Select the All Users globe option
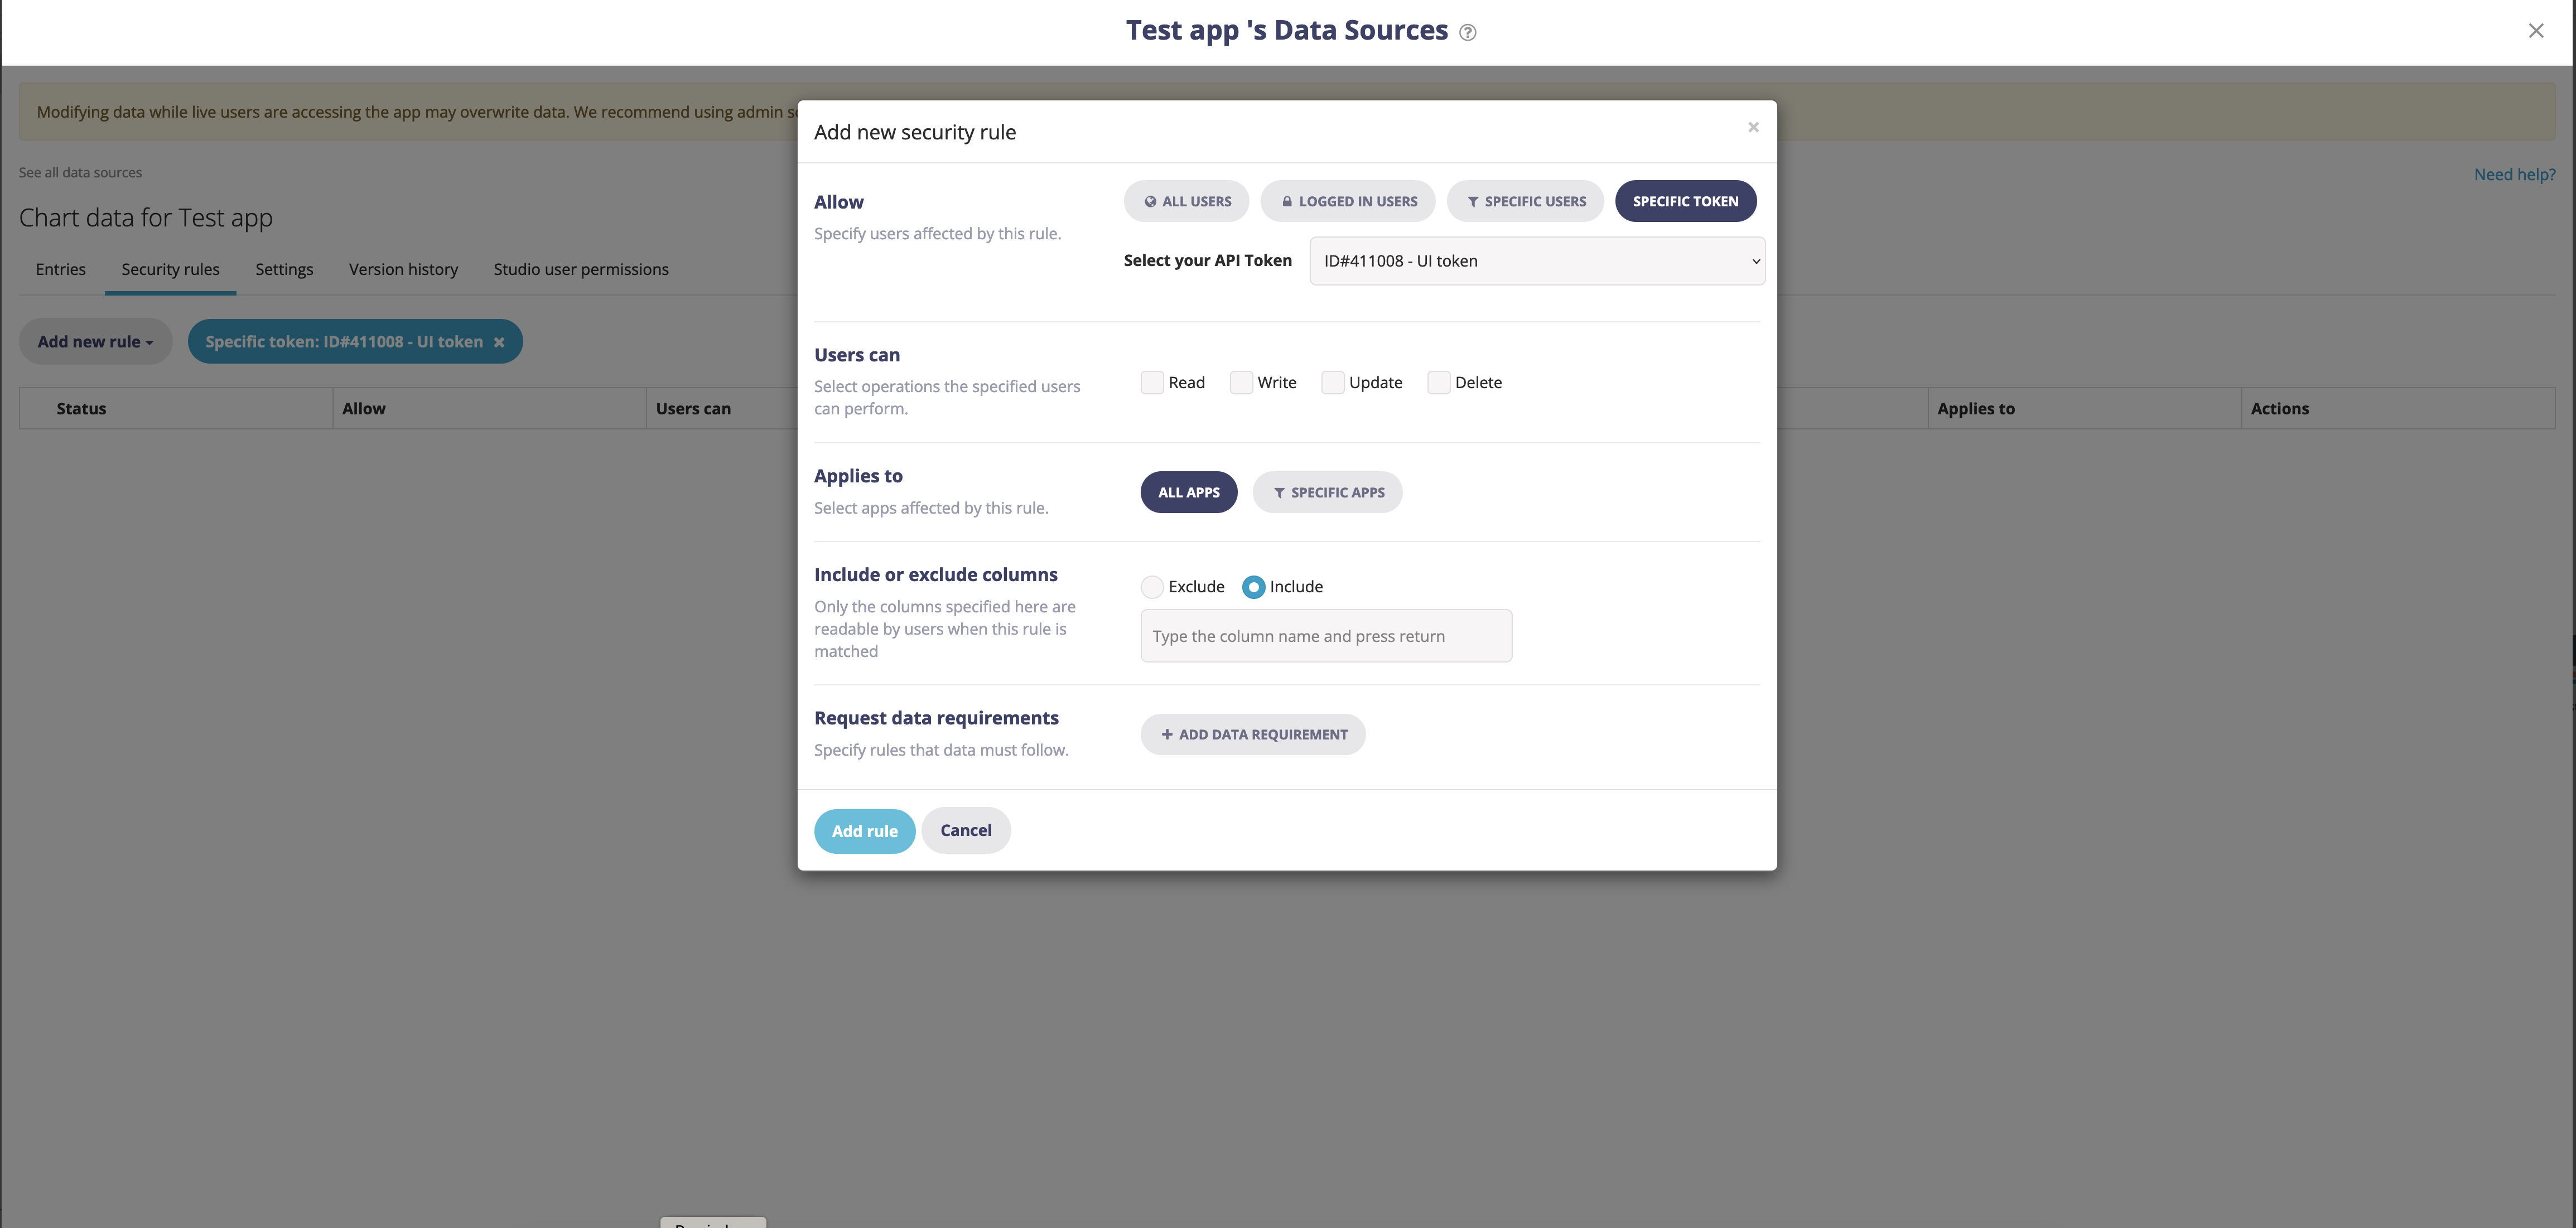 tap(1186, 201)
